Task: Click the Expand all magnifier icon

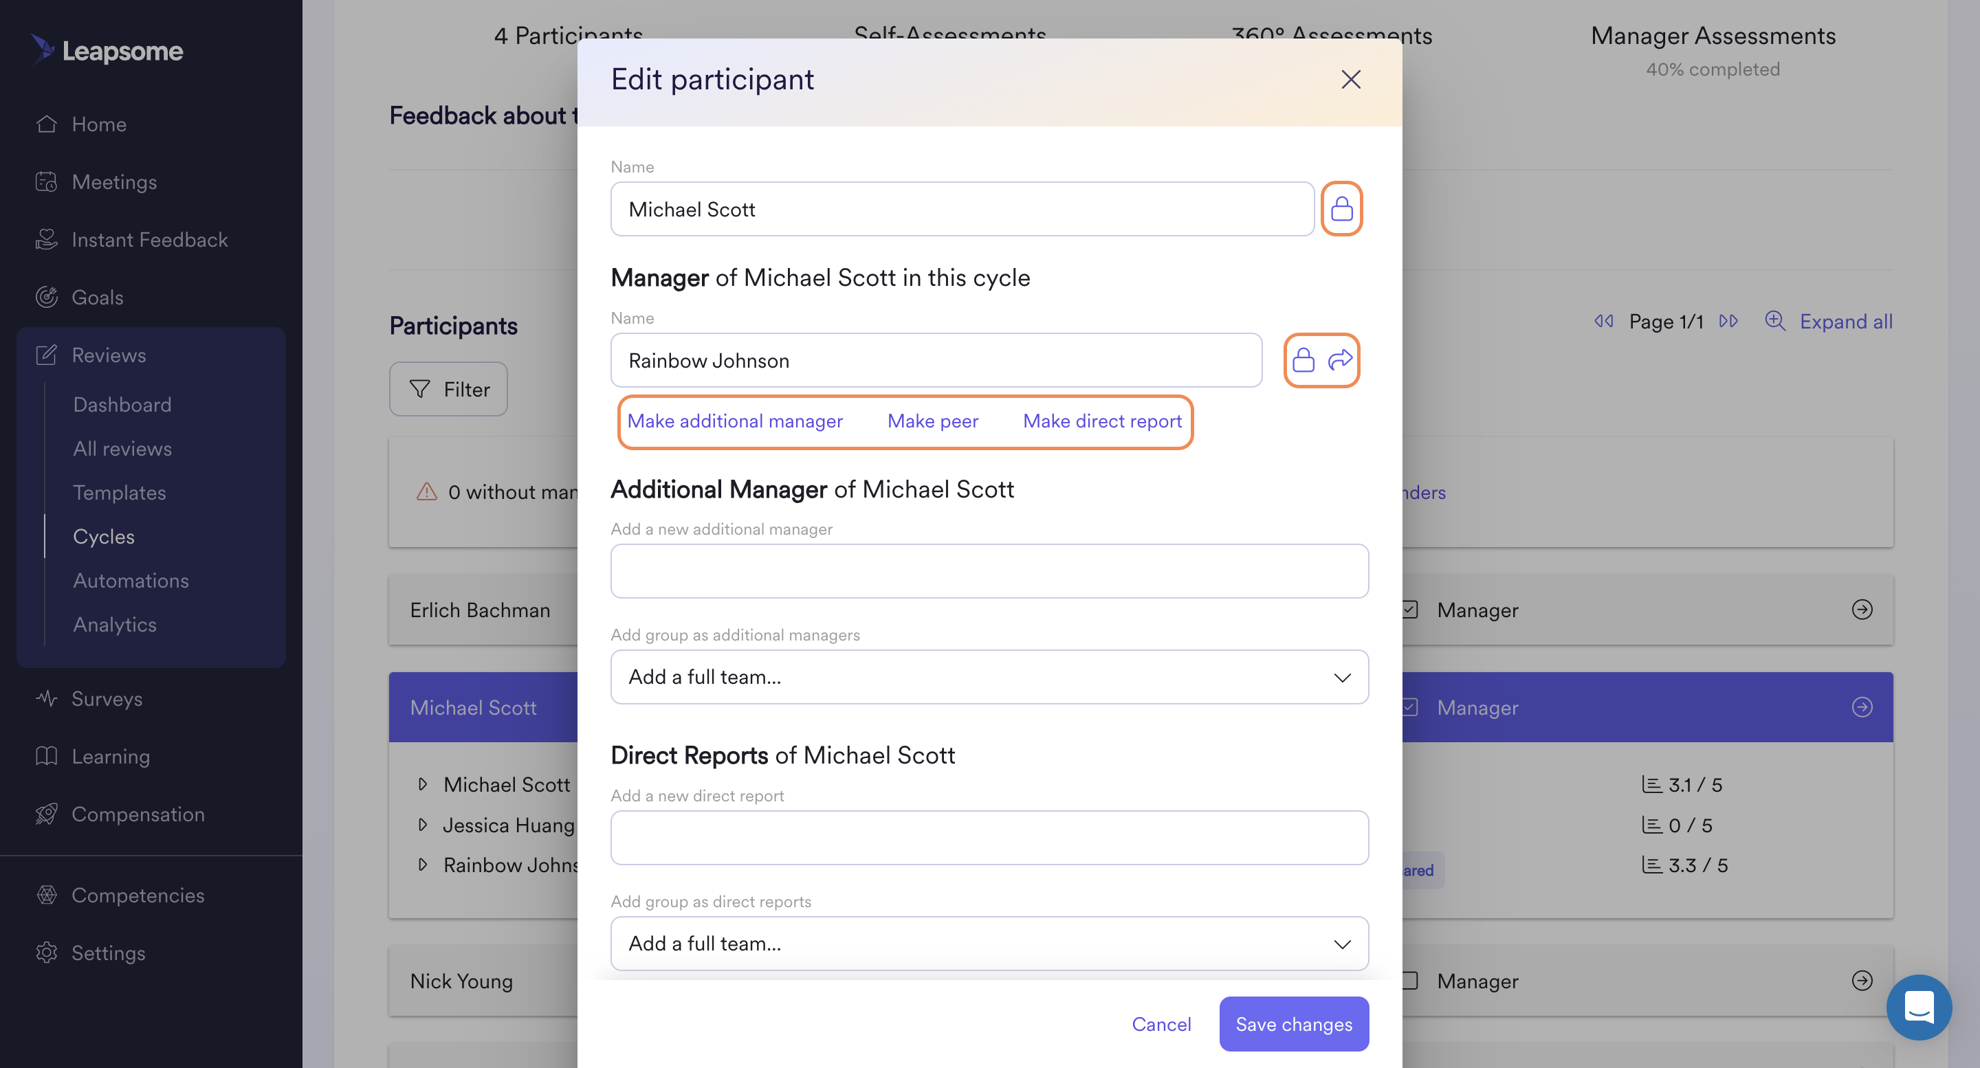Action: coord(1774,320)
